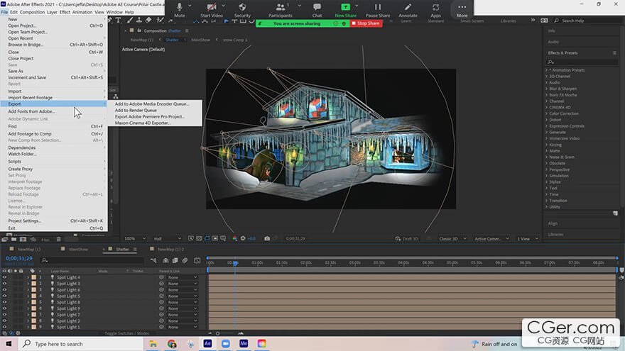
Task: Hide the Spot Light 4 layer
Action: (4, 277)
